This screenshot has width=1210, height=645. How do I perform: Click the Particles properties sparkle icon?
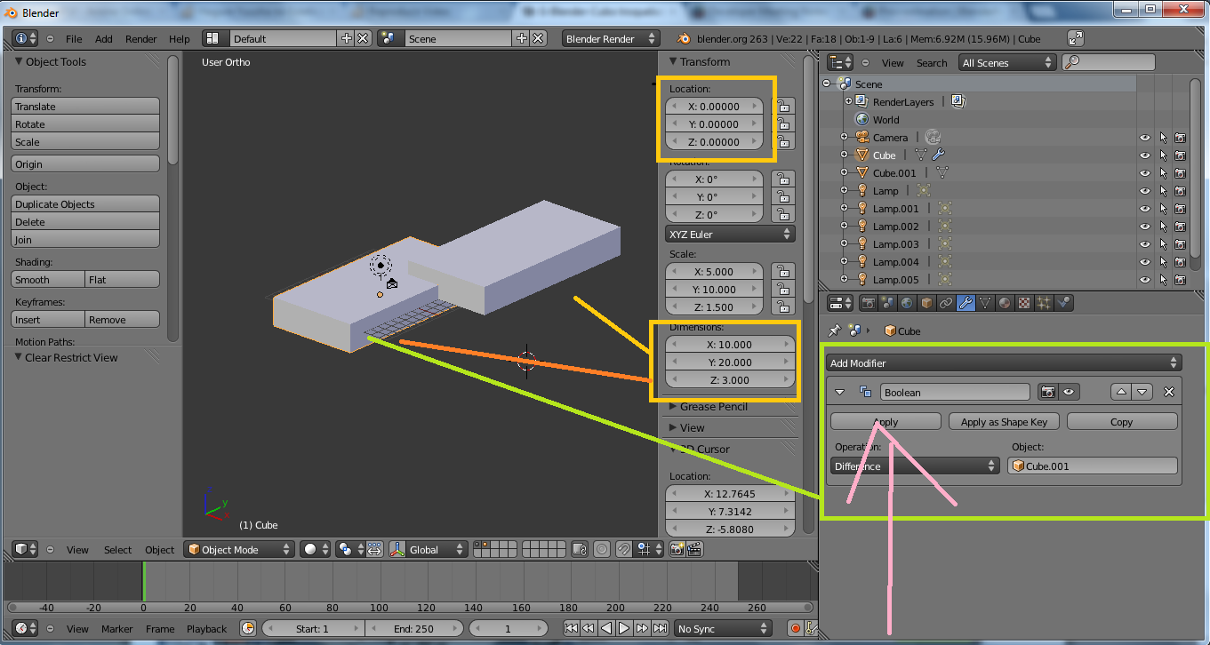pyautogui.click(x=1044, y=303)
